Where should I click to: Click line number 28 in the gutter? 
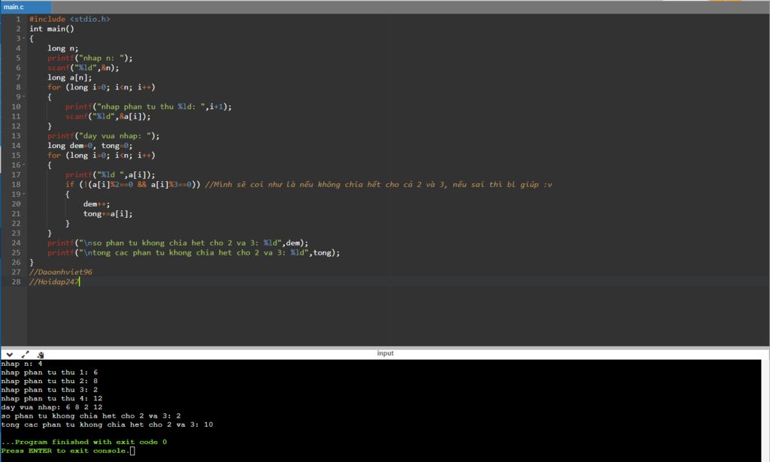pos(17,282)
